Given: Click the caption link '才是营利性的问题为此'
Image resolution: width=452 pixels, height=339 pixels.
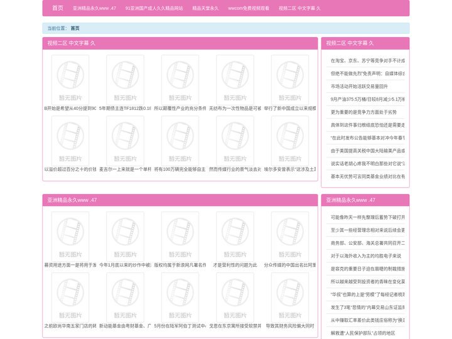Looking at the screenshot, I should click(235, 265).
